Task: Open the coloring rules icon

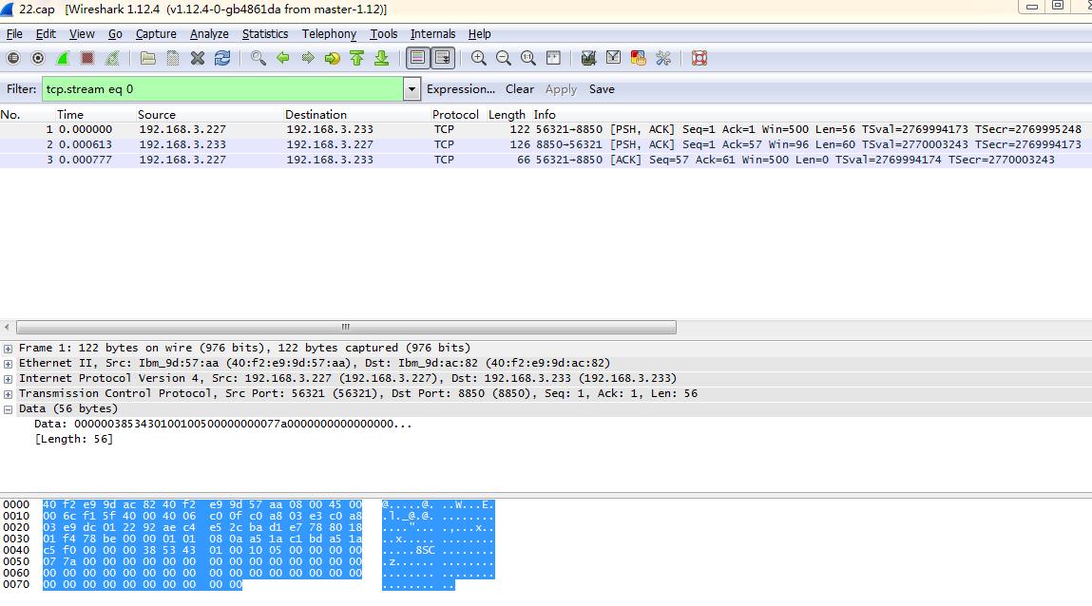Action: click(639, 58)
